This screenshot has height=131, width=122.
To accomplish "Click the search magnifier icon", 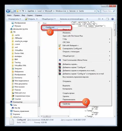I will point(114,11).
